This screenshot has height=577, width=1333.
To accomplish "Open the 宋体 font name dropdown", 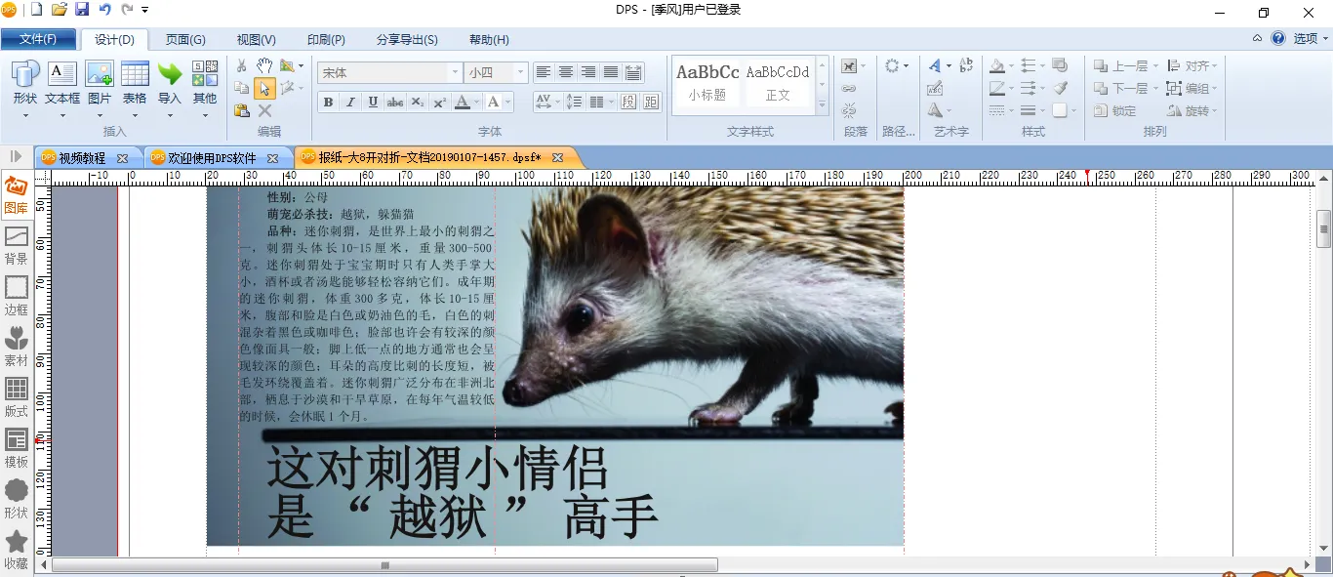I will tap(455, 73).
